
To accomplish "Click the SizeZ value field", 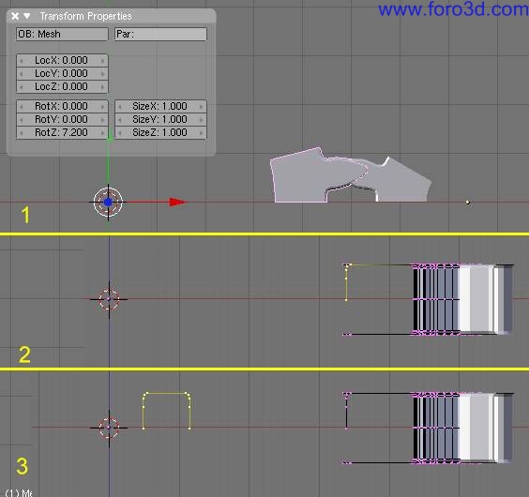I will 160,132.
